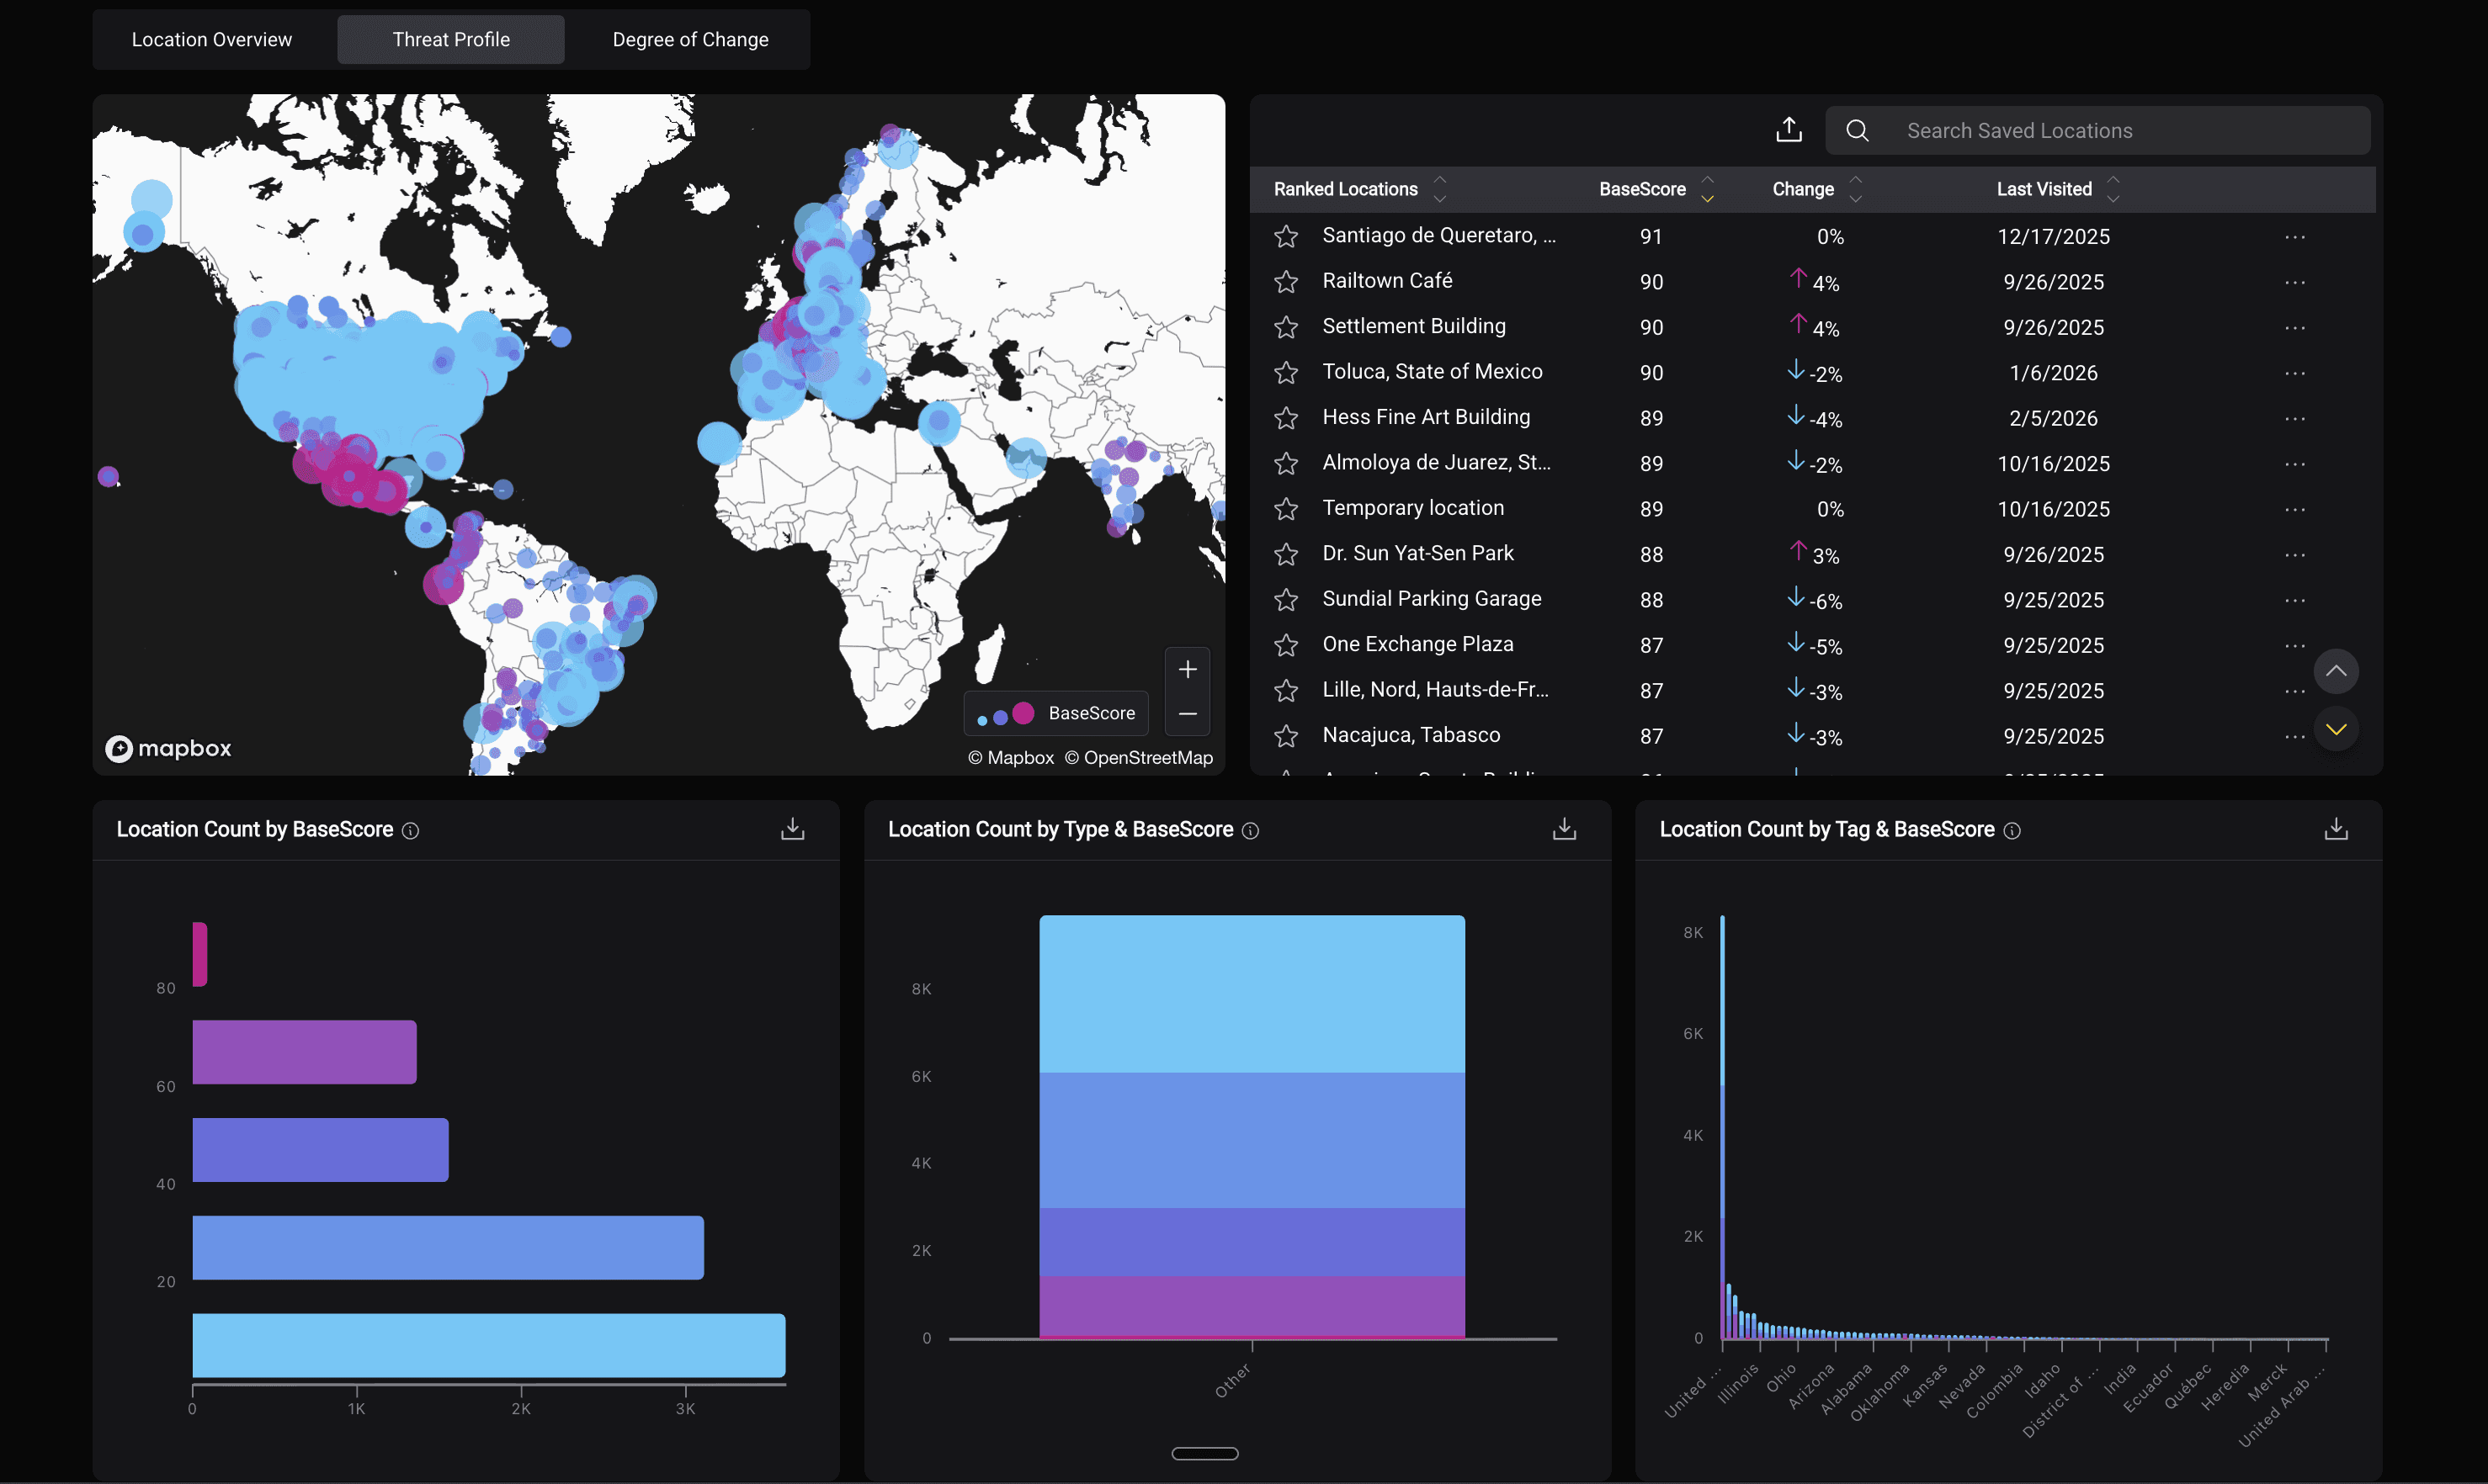Open the Degree of Change tab
Image resolution: width=2488 pixels, height=1484 pixels.
point(690,39)
